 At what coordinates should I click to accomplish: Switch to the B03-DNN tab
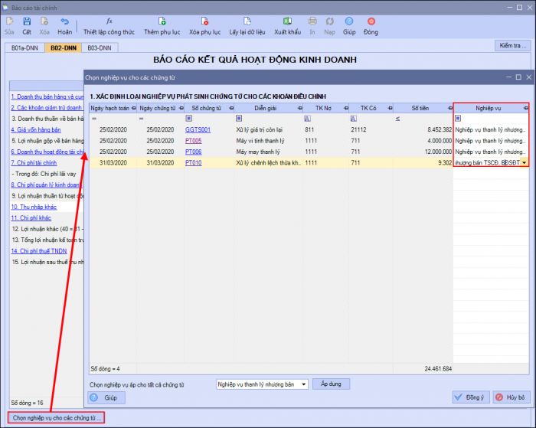pyautogui.click(x=100, y=48)
